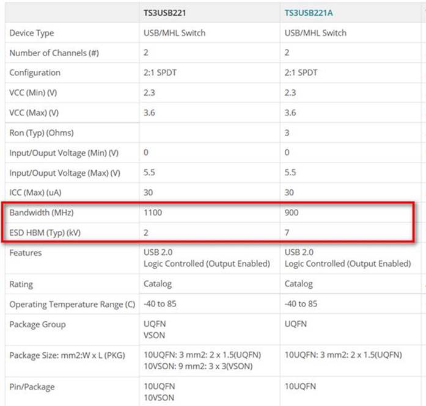Select '10UQFN' pin/package in TS3USB221A column
The height and width of the screenshot is (406, 426).
(300, 386)
